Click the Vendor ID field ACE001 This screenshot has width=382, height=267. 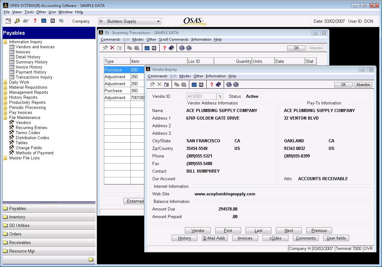201,97
